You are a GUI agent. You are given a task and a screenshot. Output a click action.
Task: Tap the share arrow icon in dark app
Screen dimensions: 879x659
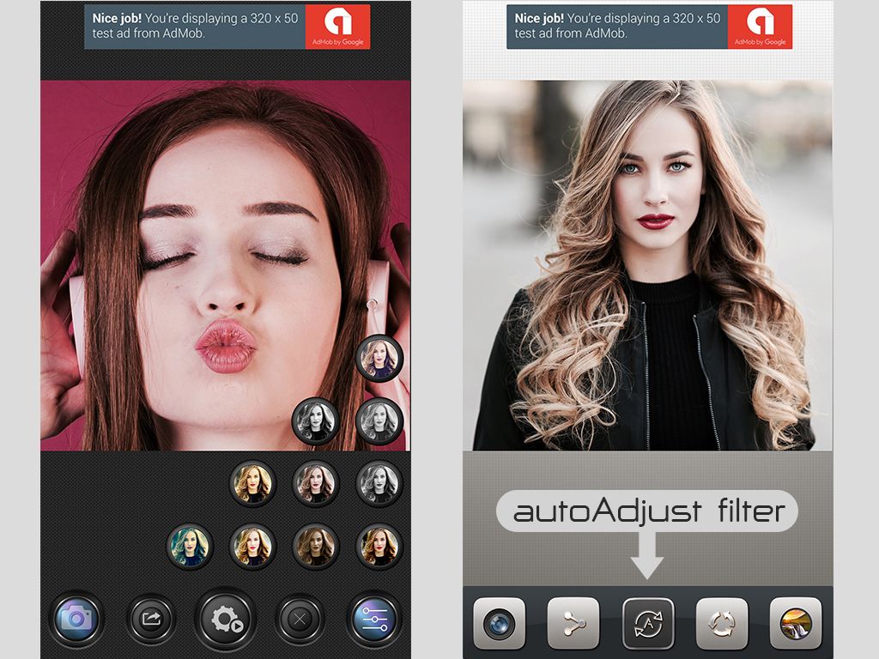pyautogui.click(x=151, y=619)
